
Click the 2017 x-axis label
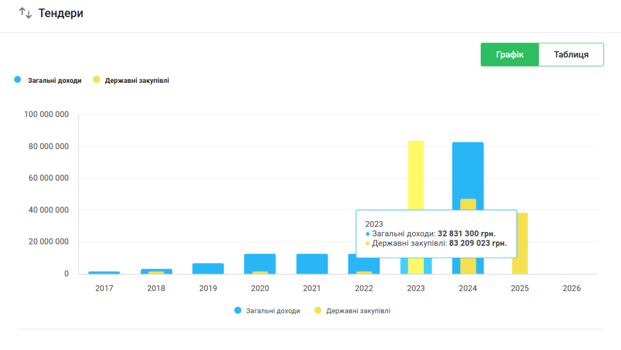coord(104,288)
